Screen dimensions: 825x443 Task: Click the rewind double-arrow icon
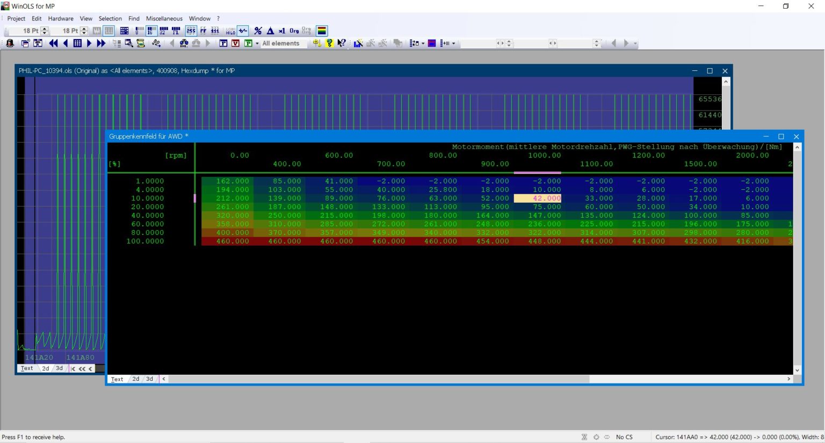pos(53,43)
